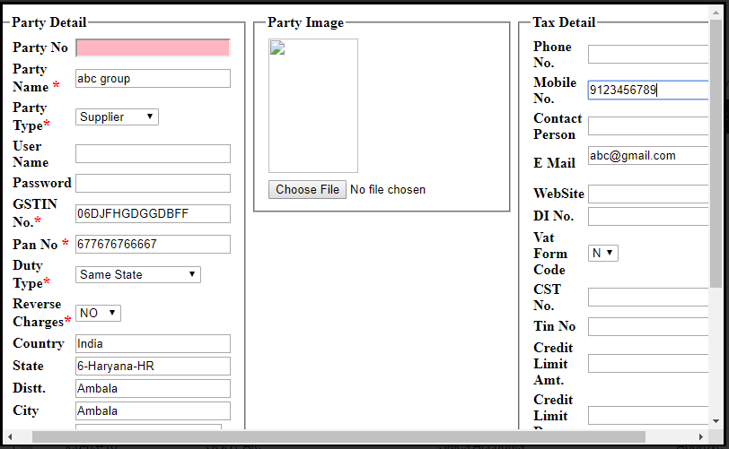
Task: Select the GSTIN No. field
Action: pyautogui.click(x=153, y=213)
